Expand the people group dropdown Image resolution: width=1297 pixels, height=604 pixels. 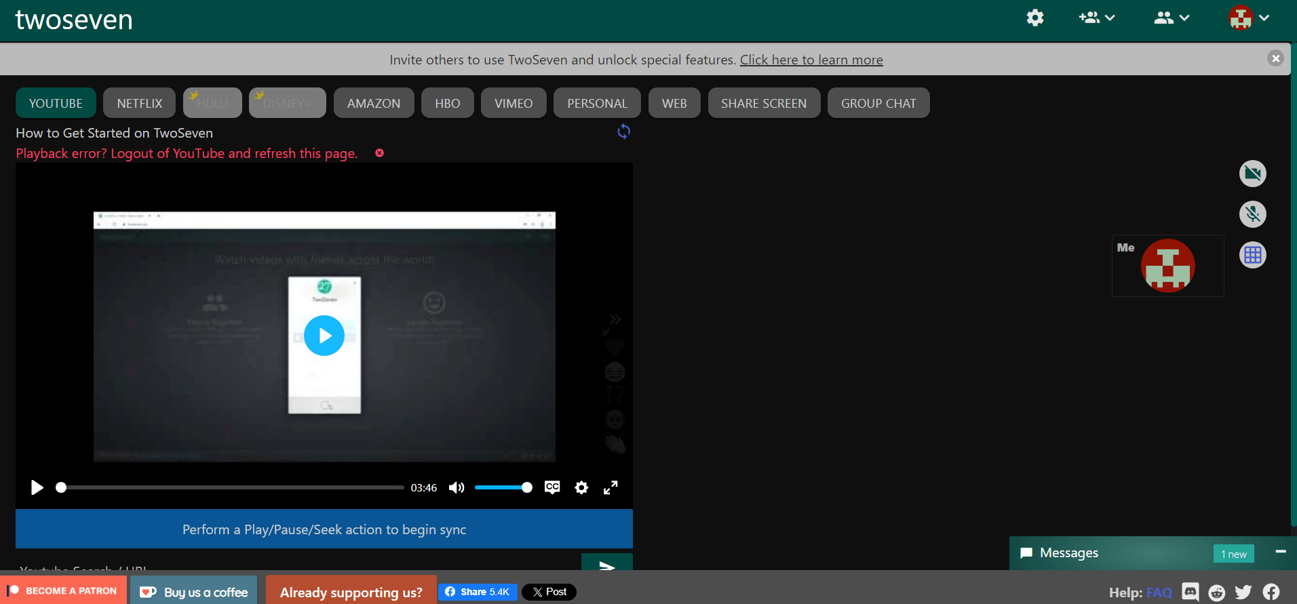tap(1172, 18)
